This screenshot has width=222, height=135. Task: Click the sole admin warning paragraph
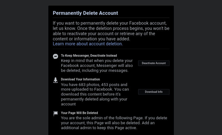114,123
